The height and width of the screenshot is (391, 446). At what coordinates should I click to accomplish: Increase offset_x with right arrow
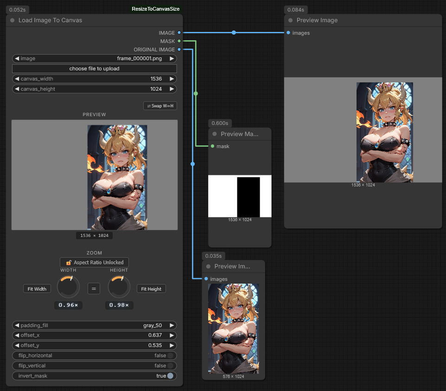[x=172, y=335]
